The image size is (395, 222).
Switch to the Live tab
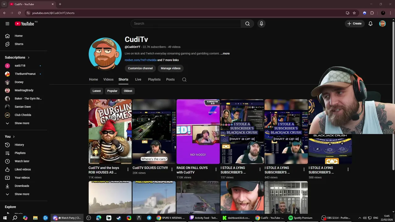click(138, 80)
